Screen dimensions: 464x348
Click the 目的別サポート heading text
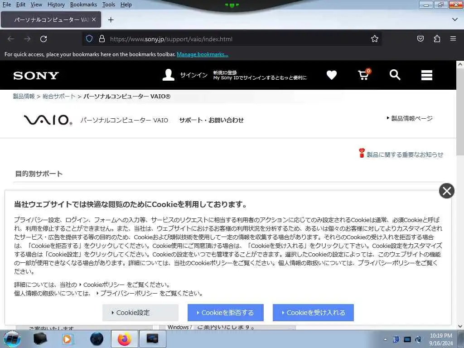[x=39, y=174]
